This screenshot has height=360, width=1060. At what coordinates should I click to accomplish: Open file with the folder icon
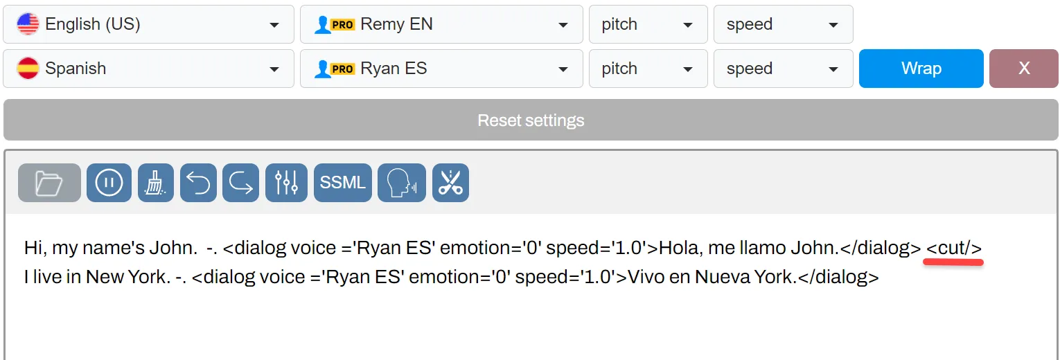click(x=49, y=183)
